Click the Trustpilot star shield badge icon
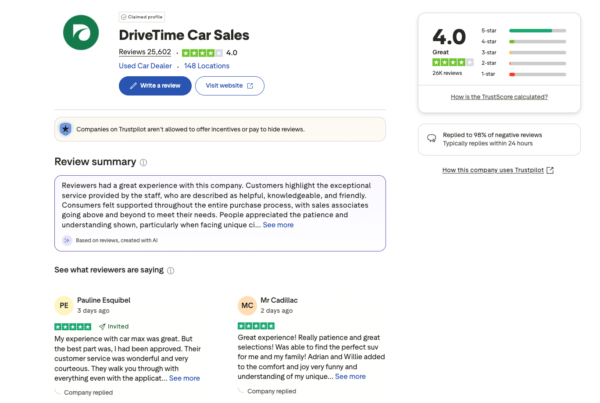The height and width of the screenshot is (403, 600). tap(65, 129)
